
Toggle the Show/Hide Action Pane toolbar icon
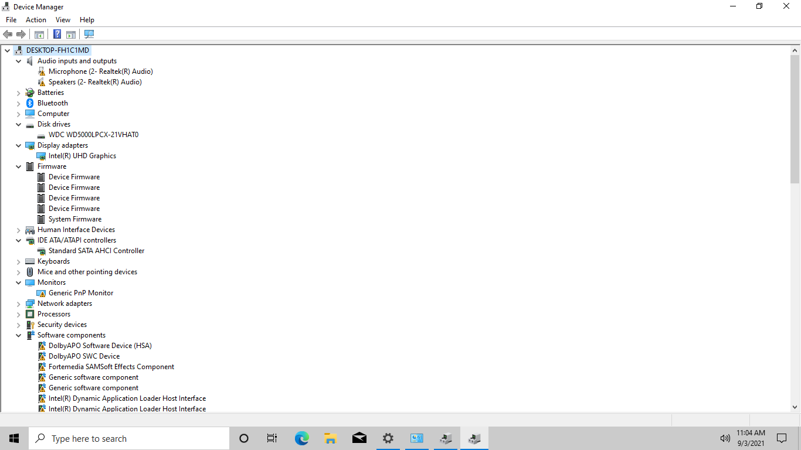pyautogui.click(x=71, y=35)
